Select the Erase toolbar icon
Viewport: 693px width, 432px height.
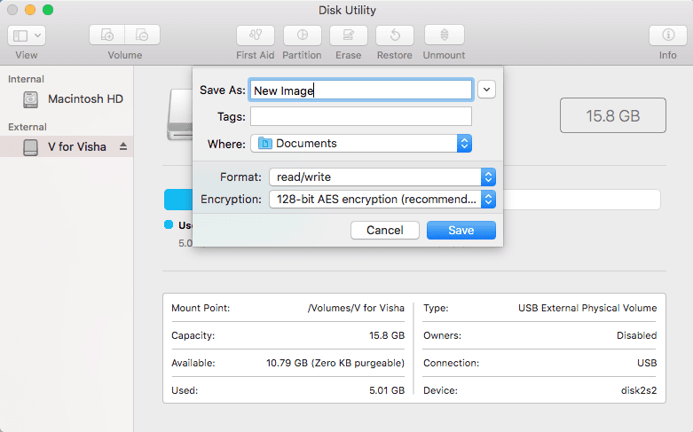point(348,35)
